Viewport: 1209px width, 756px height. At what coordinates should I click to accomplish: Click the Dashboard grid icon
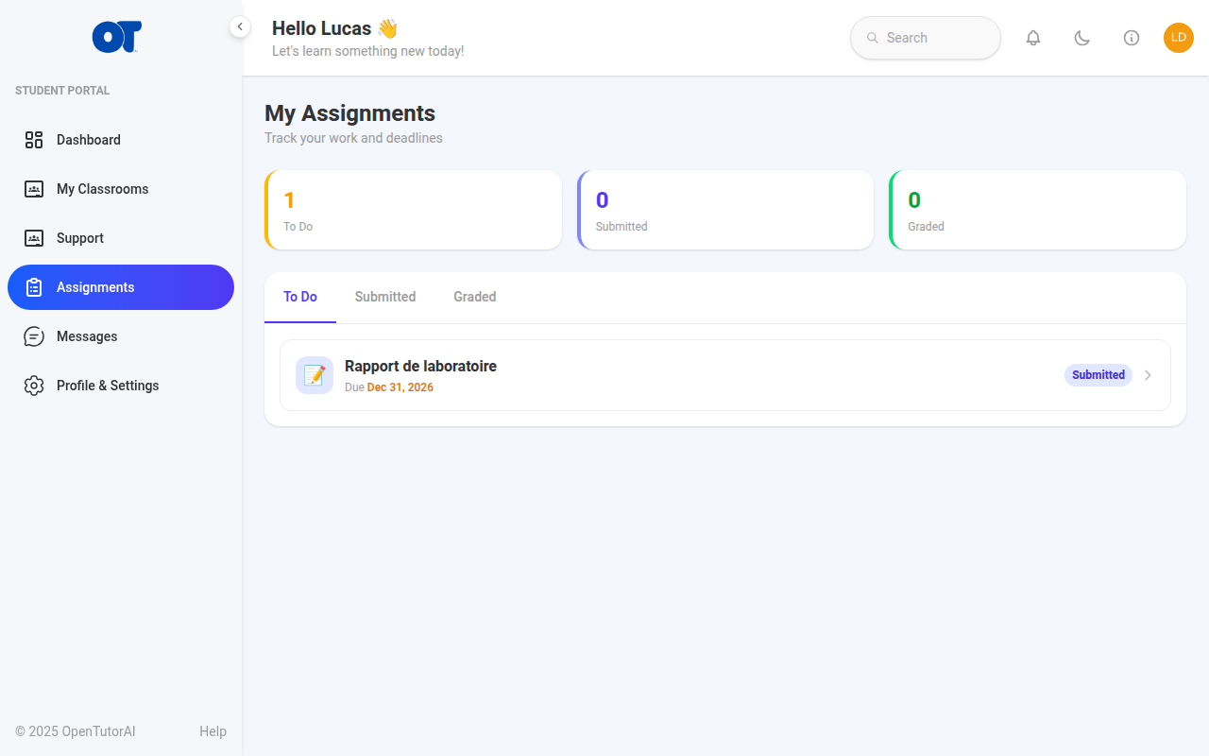tap(34, 140)
